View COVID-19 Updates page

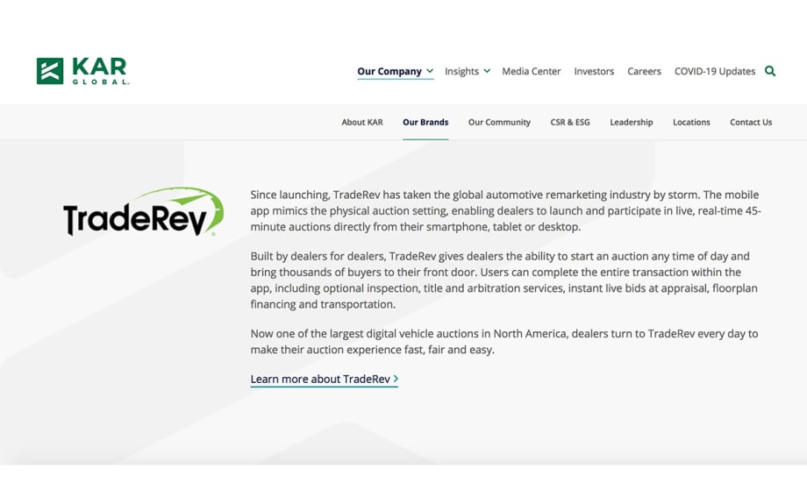click(x=714, y=71)
